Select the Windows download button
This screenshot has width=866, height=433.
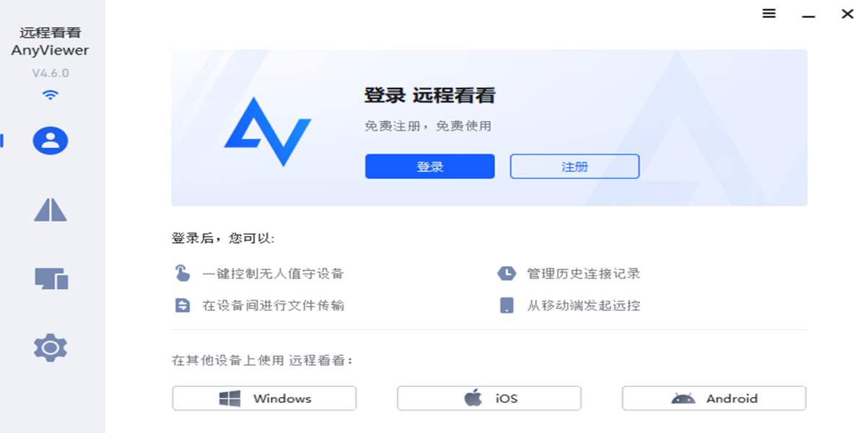[x=264, y=398]
